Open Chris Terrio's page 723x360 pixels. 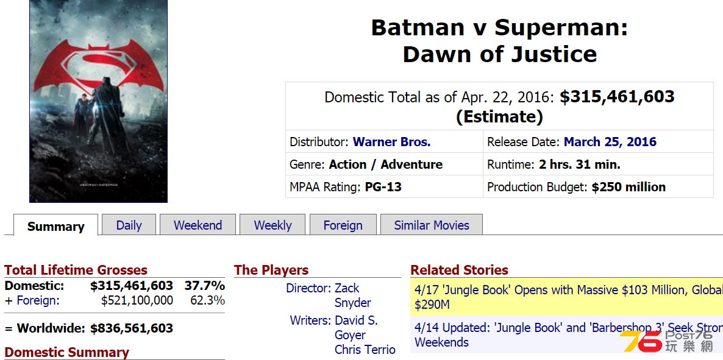[x=365, y=350]
